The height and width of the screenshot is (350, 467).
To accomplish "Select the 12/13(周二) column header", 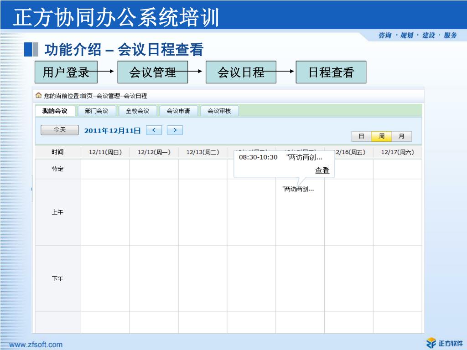I will pos(202,152).
